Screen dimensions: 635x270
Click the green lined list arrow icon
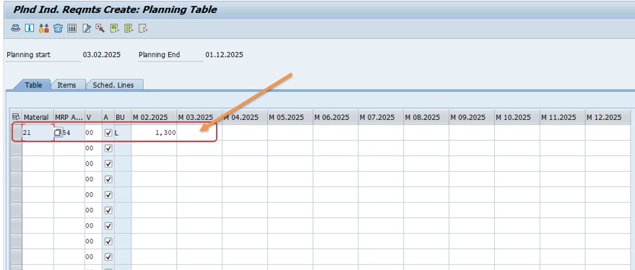[129, 28]
